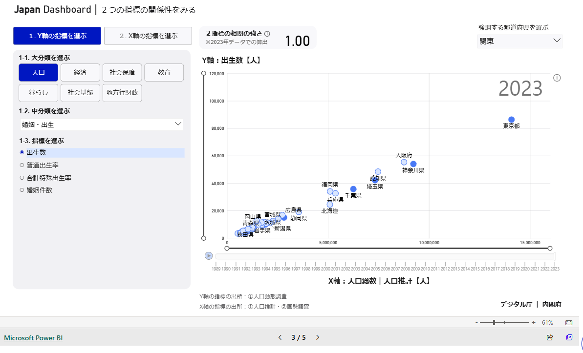Screen dimensions: 583x353
Task: Switch to the X軸の指標を選ぶ tab
Action: tap(148, 36)
